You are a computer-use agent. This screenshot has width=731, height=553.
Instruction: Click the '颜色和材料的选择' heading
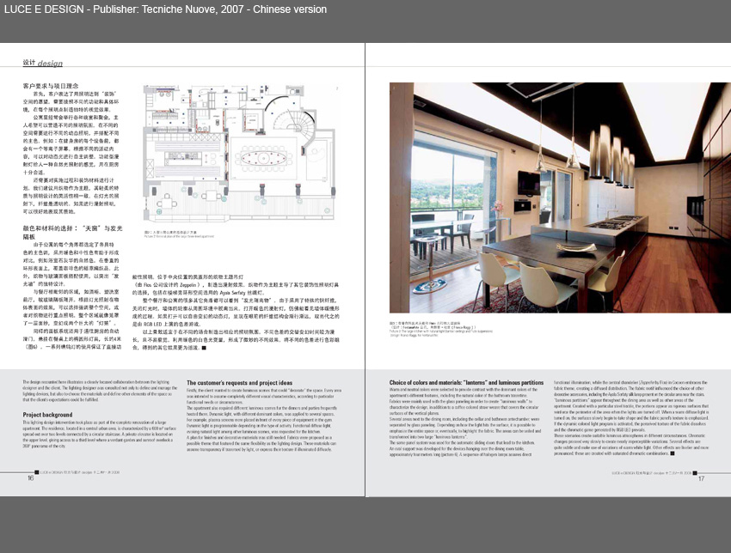[72, 233]
